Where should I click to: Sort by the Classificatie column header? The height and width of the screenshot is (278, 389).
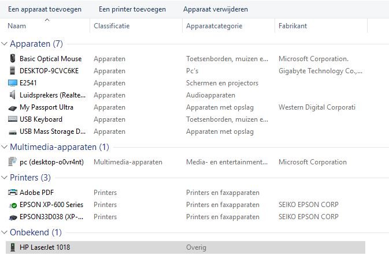[x=112, y=26]
